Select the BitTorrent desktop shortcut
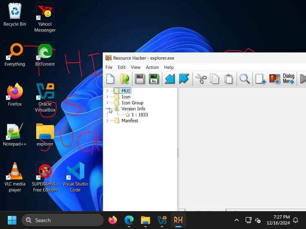Image resolution: width=306 pixels, height=229 pixels. tap(45, 55)
